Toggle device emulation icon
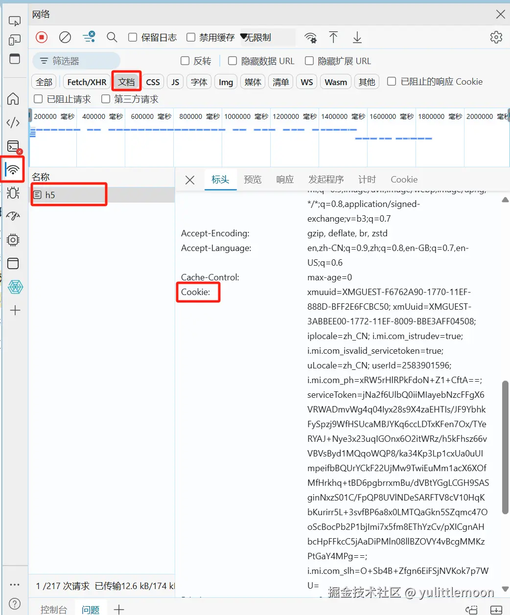 point(15,40)
